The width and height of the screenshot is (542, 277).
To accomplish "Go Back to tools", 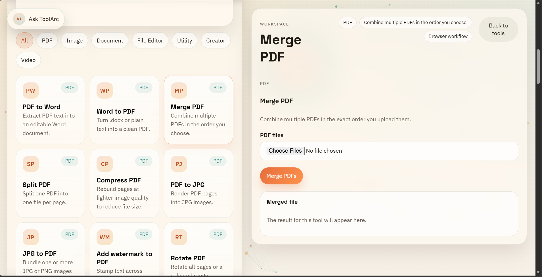I will tap(498, 29).
